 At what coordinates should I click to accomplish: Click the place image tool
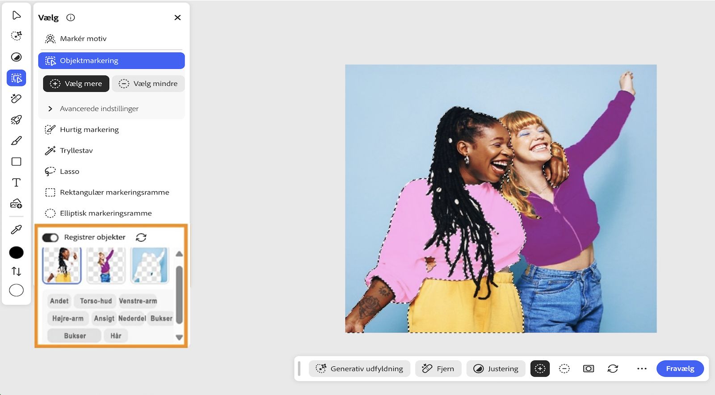click(x=17, y=204)
